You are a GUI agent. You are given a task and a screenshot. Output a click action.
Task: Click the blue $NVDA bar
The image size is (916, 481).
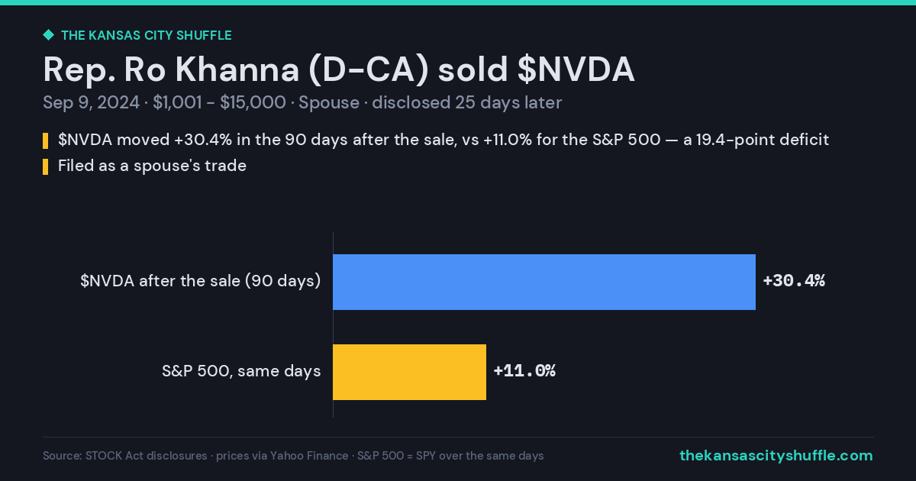point(544,282)
